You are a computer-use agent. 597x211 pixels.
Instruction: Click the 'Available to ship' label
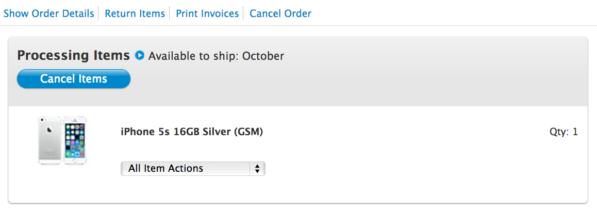(x=193, y=56)
